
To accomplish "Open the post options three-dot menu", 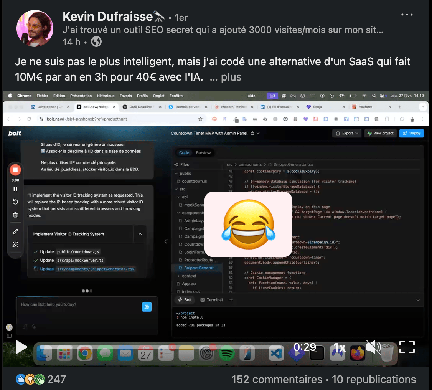I will tap(407, 15).
